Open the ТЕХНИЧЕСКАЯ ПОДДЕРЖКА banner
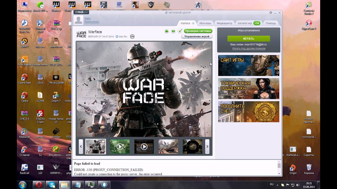 tap(249, 88)
